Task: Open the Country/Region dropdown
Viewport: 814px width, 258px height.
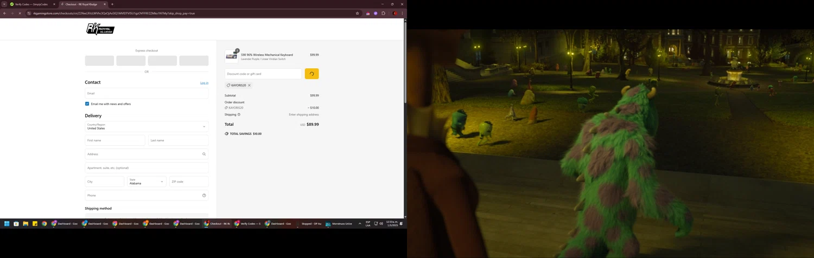Action: pyautogui.click(x=147, y=126)
